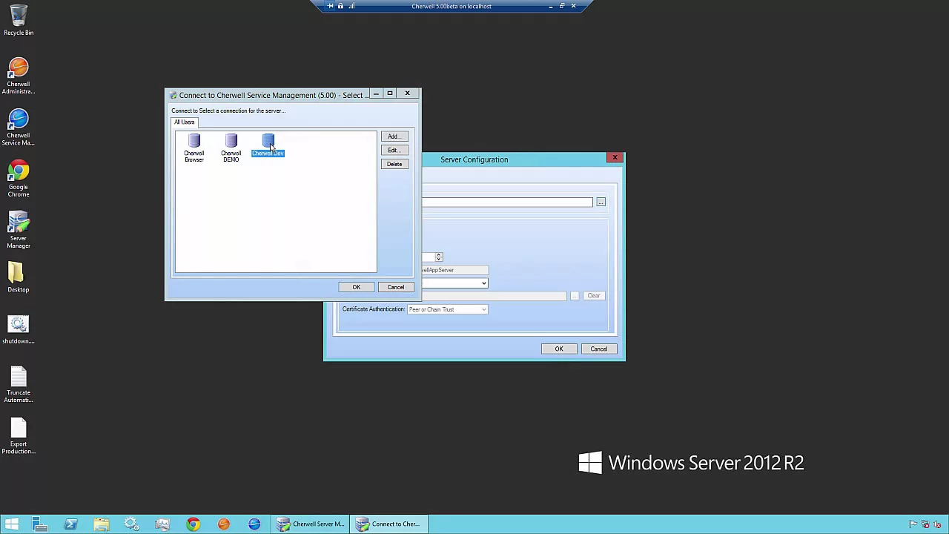Click Add button in connection dialog

(394, 136)
